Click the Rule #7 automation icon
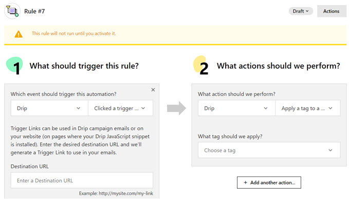349x199 pixels. pyautogui.click(x=12, y=11)
